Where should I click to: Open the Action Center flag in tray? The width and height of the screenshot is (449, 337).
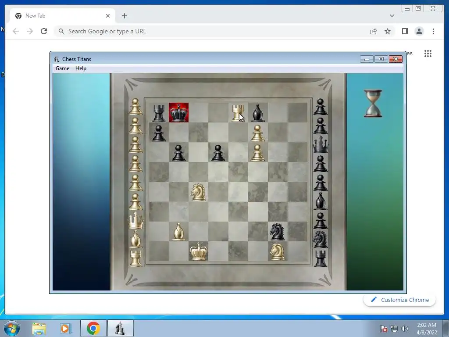383,329
